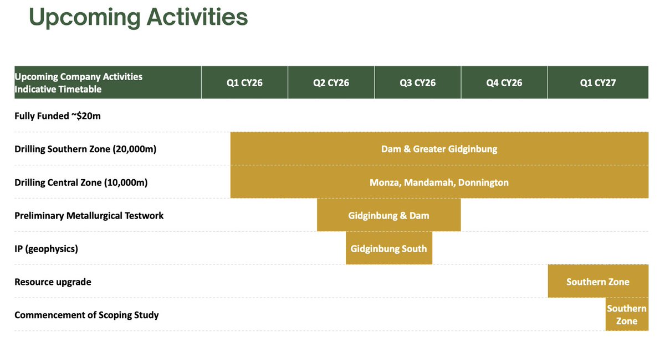
Task: Click the "Gidginbung South" timeline bar
Action: (389, 248)
